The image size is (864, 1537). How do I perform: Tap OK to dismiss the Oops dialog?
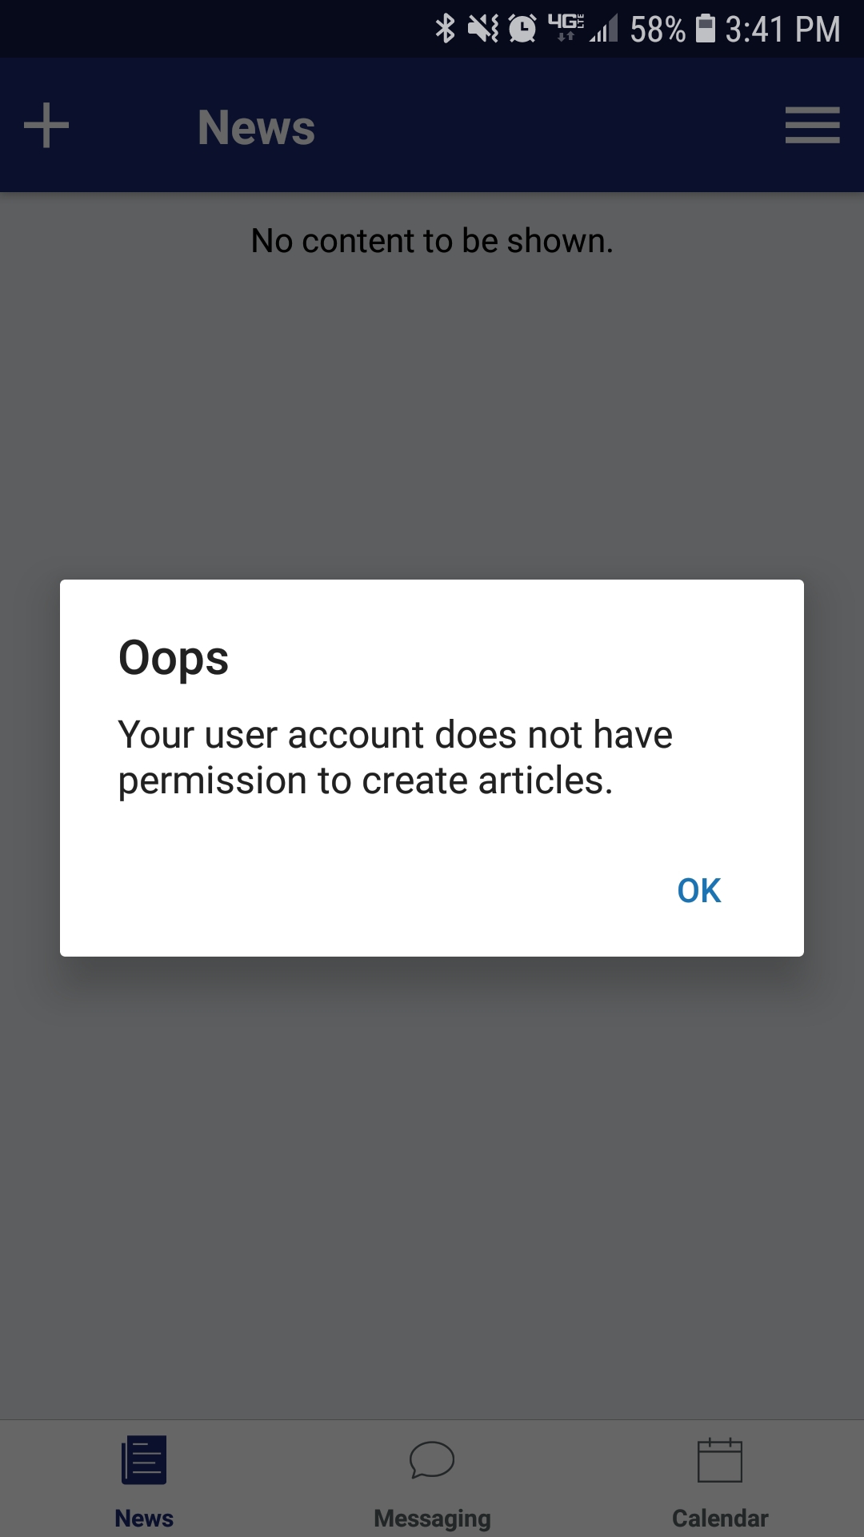[x=699, y=890]
